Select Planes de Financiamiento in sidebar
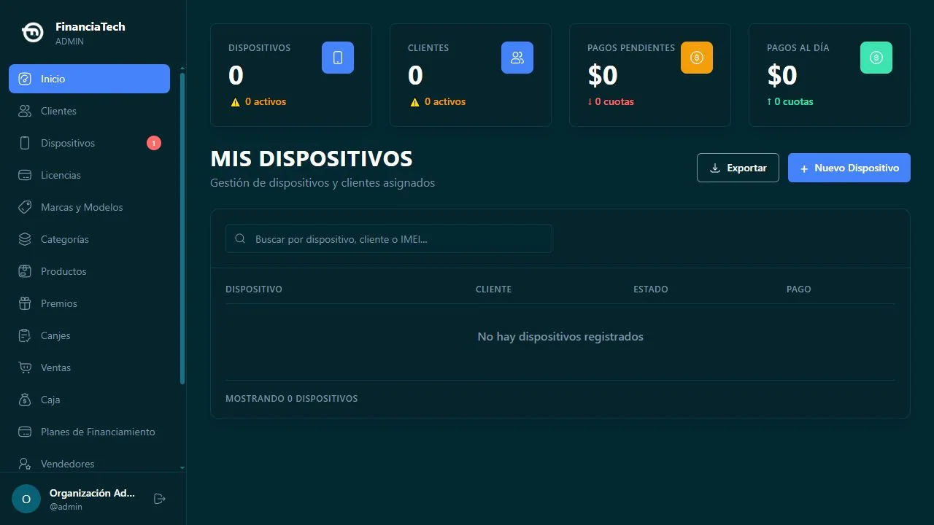This screenshot has height=525, width=934. [89, 432]
